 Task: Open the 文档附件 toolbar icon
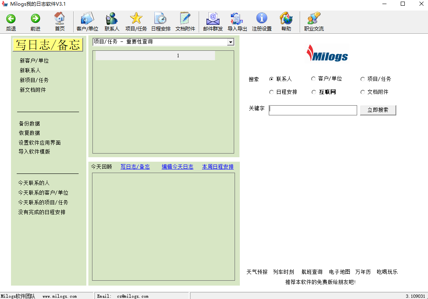[185, 21]
